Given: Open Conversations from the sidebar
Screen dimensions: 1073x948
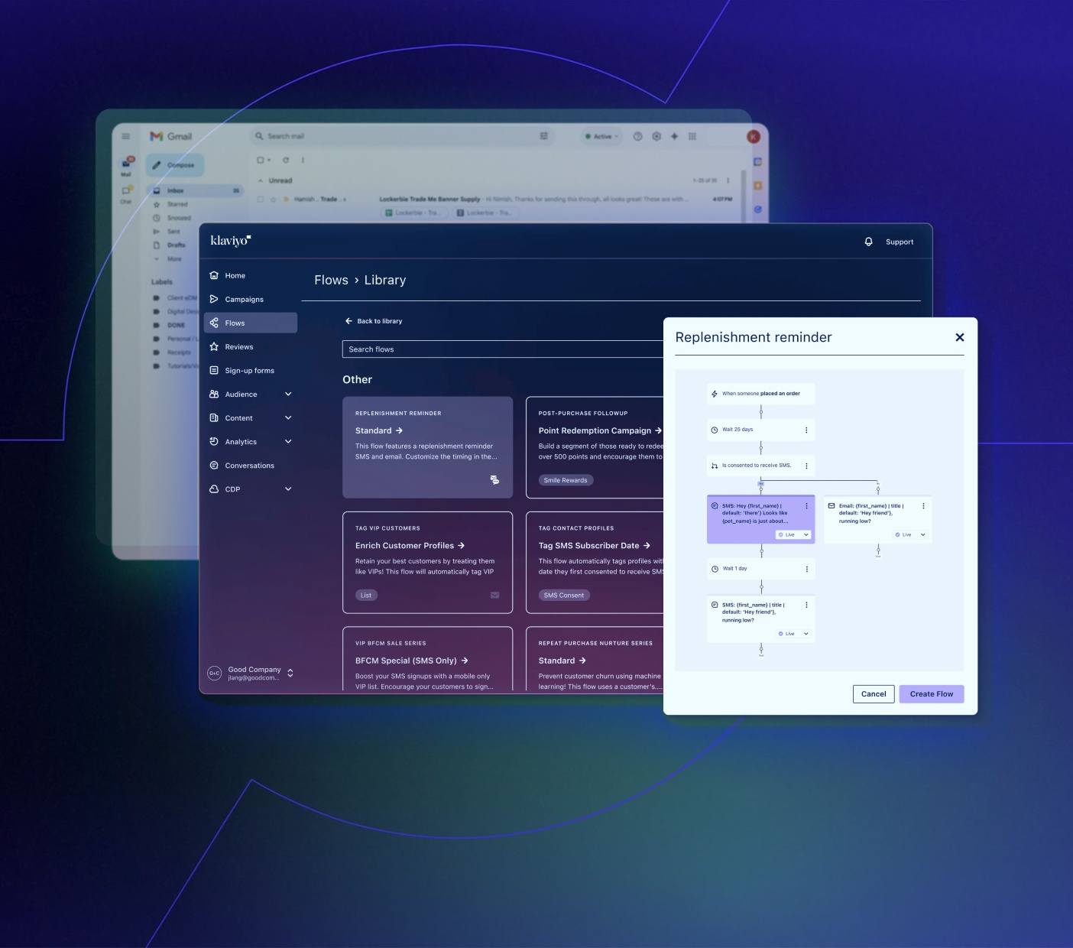Looking at the screenshot, I should pyautogui.click(x=250, y=465).
